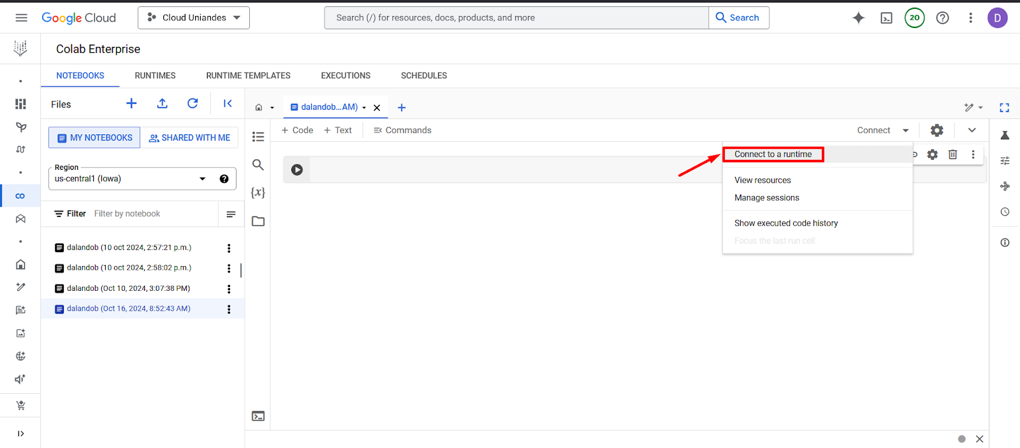Refresh the Files list
The width and height of the screenshot is (1020, 448).
pos(193,104)
